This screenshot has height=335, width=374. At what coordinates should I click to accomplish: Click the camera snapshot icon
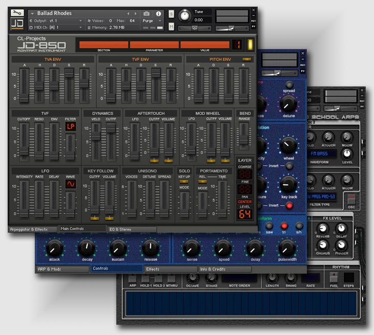tap(147, 13)
